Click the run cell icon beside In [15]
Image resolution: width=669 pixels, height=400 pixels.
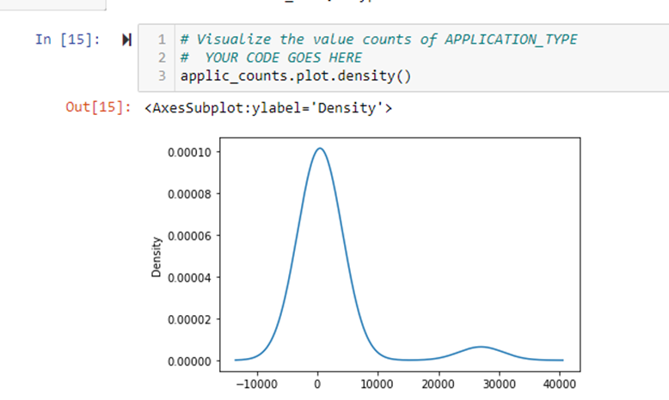tap(126, 40)
